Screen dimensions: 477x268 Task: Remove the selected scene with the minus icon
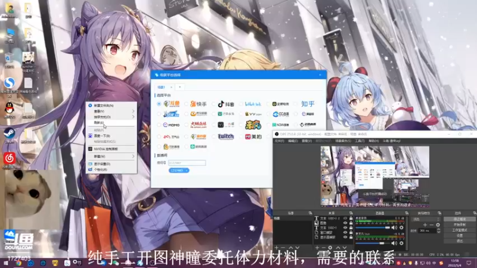click(x=283, y=248)
